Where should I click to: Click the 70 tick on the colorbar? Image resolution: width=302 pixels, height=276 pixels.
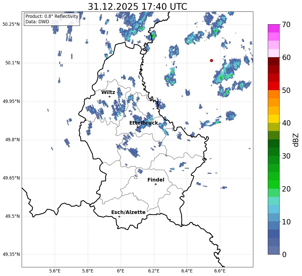(x=286, y=25)
